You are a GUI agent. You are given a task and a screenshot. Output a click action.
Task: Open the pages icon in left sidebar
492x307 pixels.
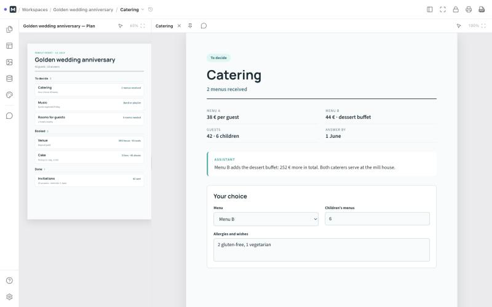coord(9,29)
